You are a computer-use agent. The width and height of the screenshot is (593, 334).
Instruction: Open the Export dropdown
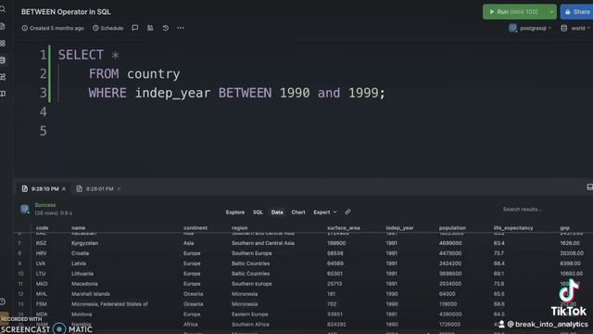pyautogui.click(x=325, y=212)
